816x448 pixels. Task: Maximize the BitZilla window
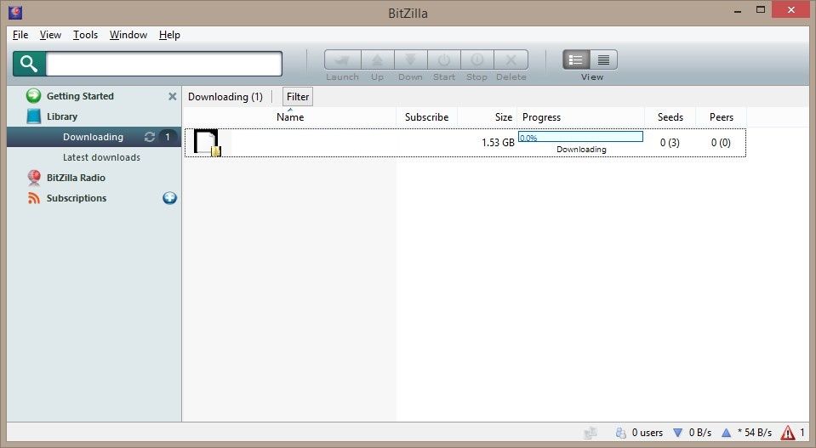point(761,10)
